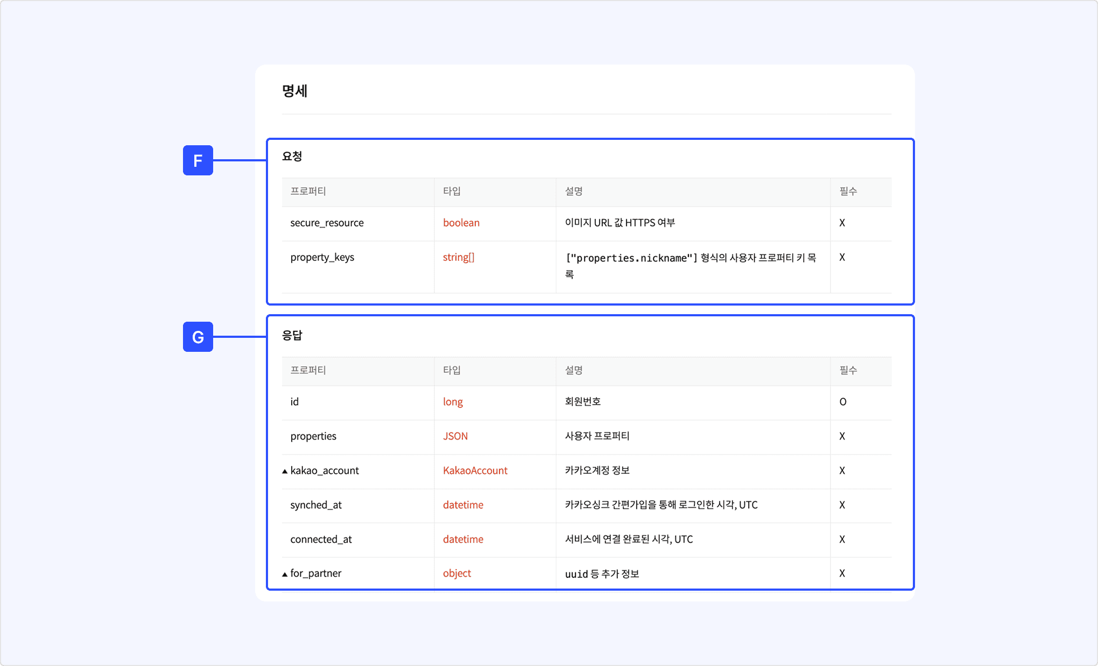The height and width of the screenshot is (666, 1098).
Task: Click the KakaoAccount type link
Action: click(x=475, y=471)
